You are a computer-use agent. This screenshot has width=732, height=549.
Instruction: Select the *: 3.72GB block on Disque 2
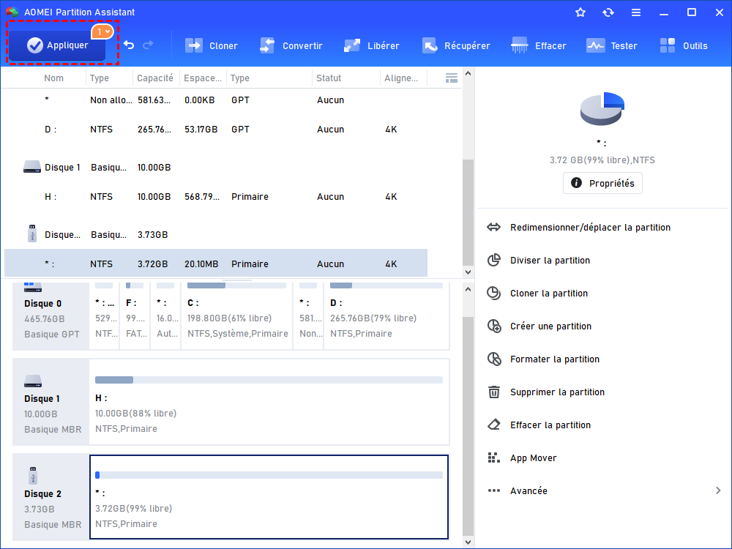(x=269, y=497)
